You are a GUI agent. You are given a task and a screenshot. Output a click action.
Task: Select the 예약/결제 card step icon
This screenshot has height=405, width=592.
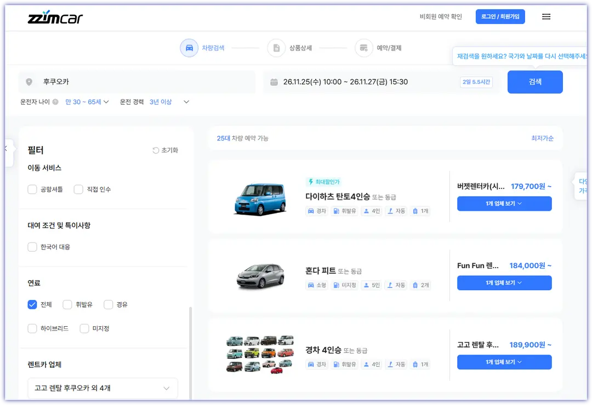pos(364,48)
